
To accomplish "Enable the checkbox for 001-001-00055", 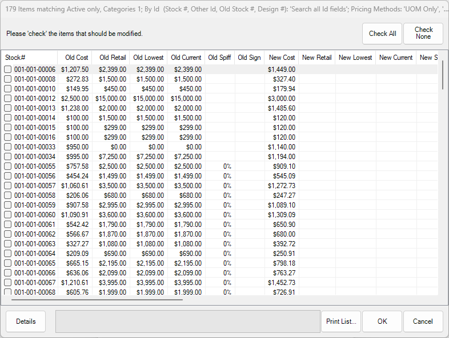I will pos(8,166).
